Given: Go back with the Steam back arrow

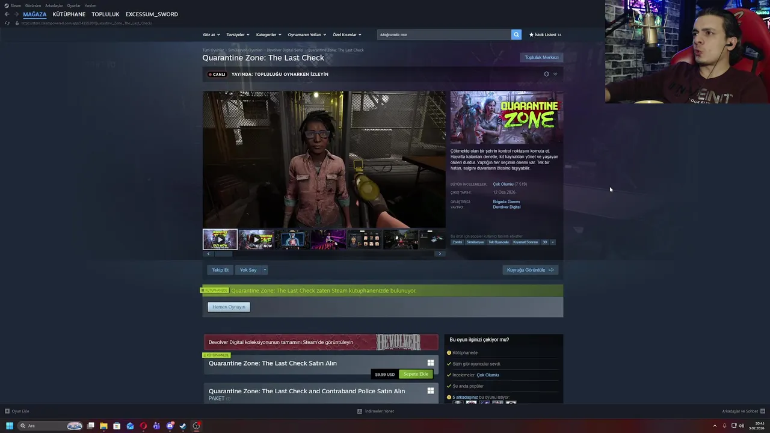Looking at the screenshot, I should [x=7, y=14].
